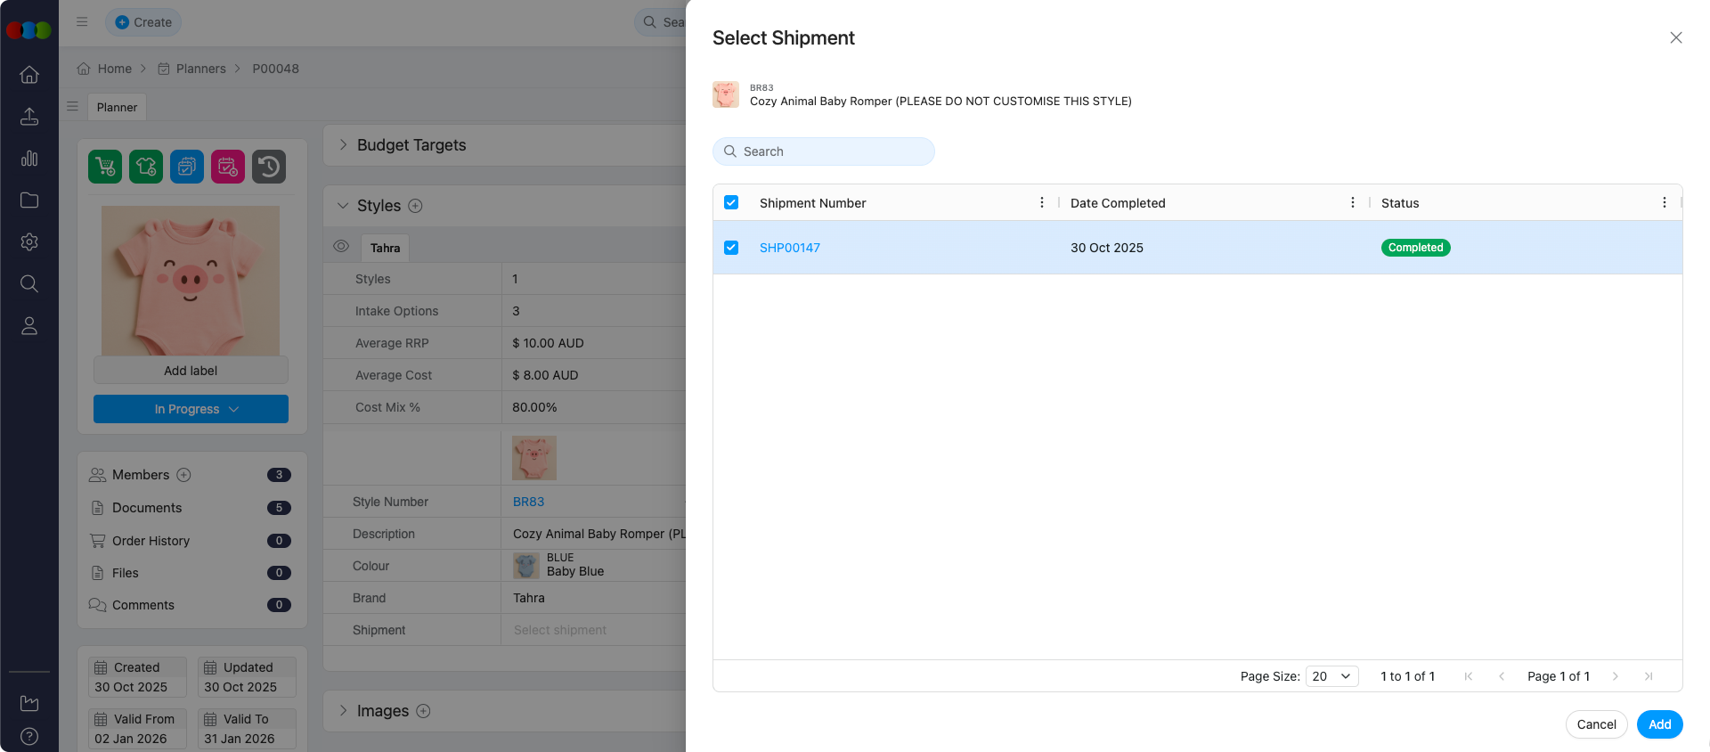Screen dimensions: 1710x752
Task: Click the shipment Search field
Action: click(x=824, y=151)
